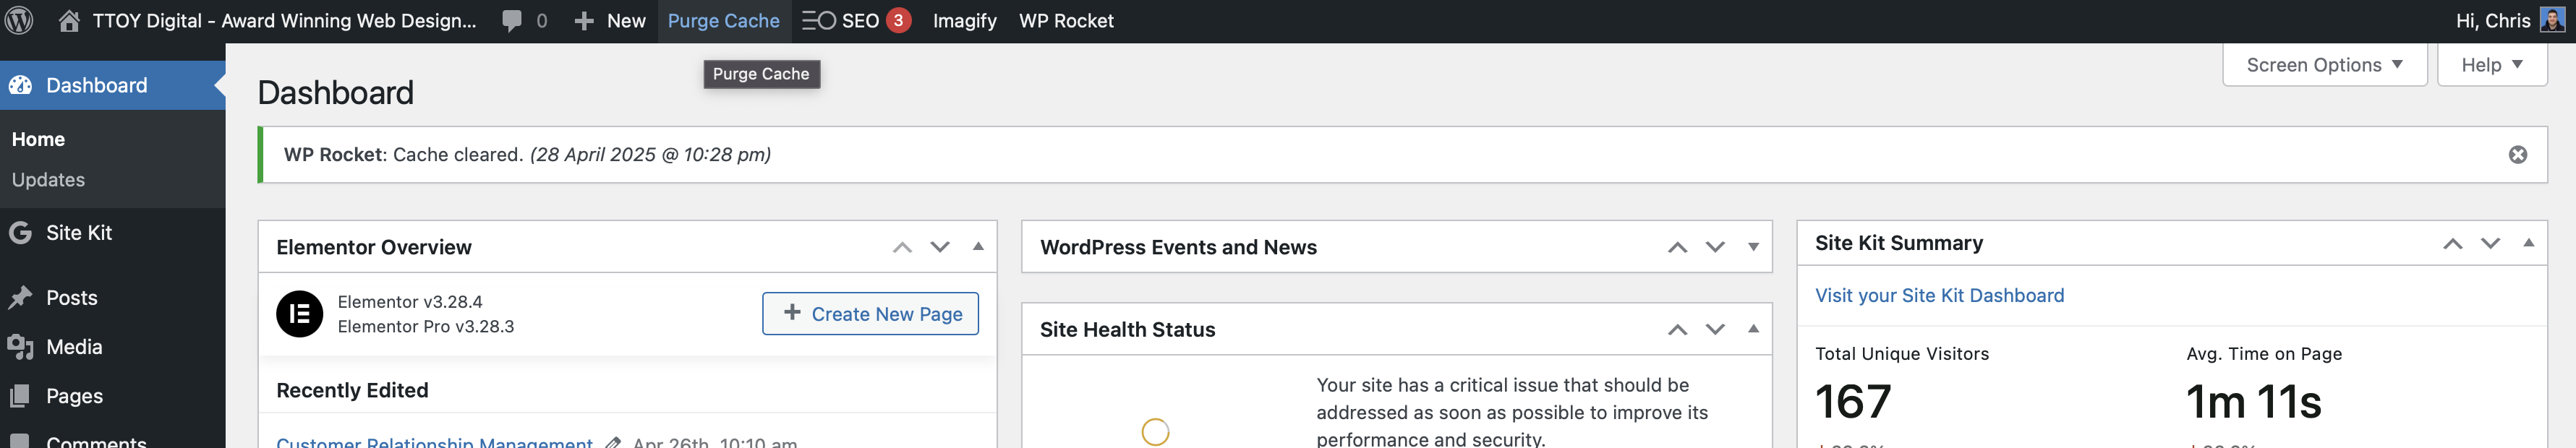Image resolution: width=2576 pixels, height=448 pixels.
Task: Click the Recently Edited heading
Action: click(x=352, y=390)
